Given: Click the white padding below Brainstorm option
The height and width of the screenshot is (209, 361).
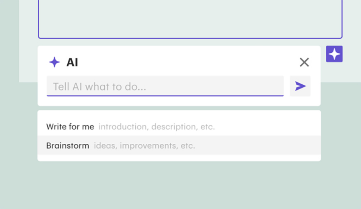Looking at the screenshot, I should pyautogui.click(x=179, y=158).
